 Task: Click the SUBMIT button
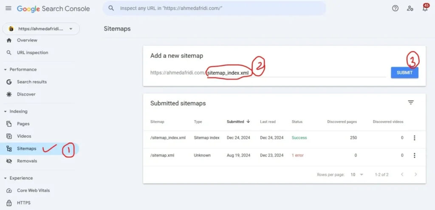404,73
